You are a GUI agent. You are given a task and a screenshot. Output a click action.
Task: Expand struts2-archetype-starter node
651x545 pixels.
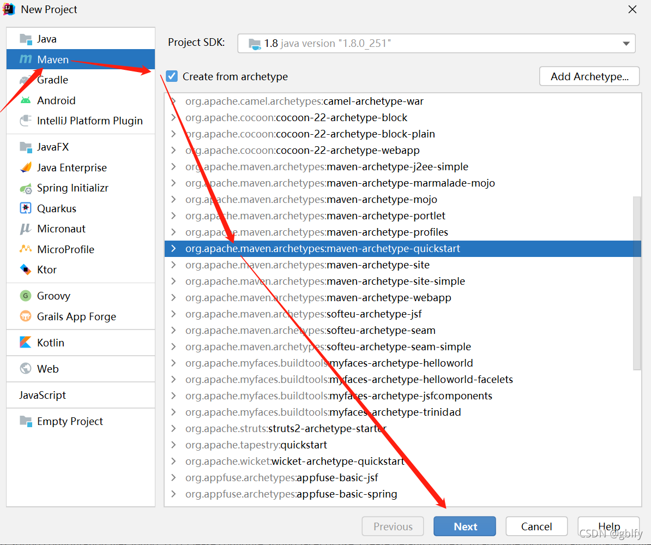click(x=173, y=429)
